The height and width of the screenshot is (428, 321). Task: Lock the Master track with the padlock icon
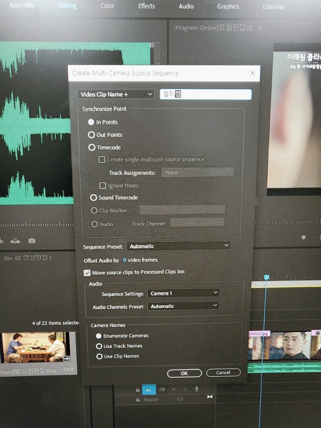tap(138, 400)
